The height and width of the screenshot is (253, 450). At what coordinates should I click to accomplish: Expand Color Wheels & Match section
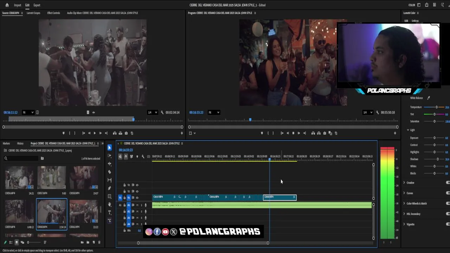pos(404,203)
